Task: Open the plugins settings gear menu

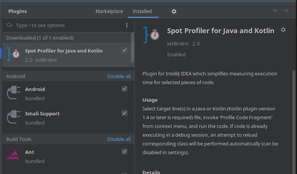Action: pyautogui.click(x=174, y=11)
